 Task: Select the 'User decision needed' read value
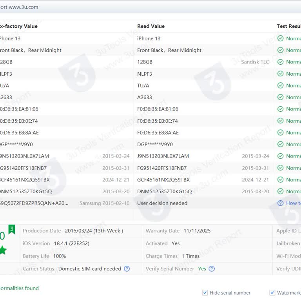click(x=162, y=203)
